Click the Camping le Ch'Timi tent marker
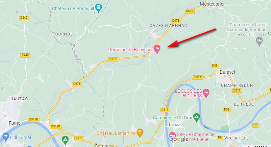The image size is (271, 147). click(197, 117)
